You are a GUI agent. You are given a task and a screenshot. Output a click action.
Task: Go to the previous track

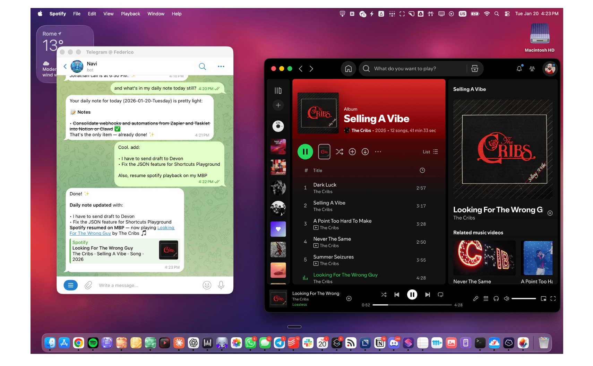click(x=397, y=295)
